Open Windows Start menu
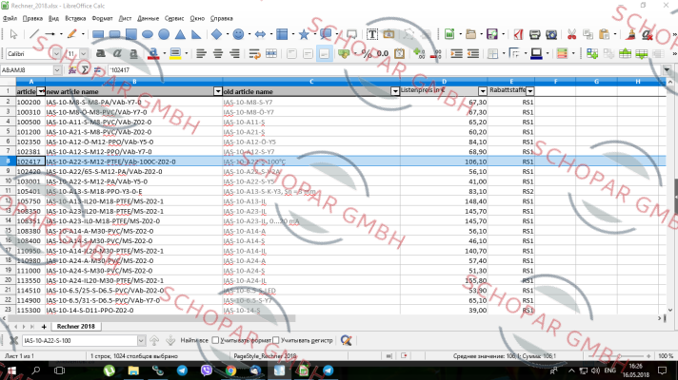 [x=11, y=370]
